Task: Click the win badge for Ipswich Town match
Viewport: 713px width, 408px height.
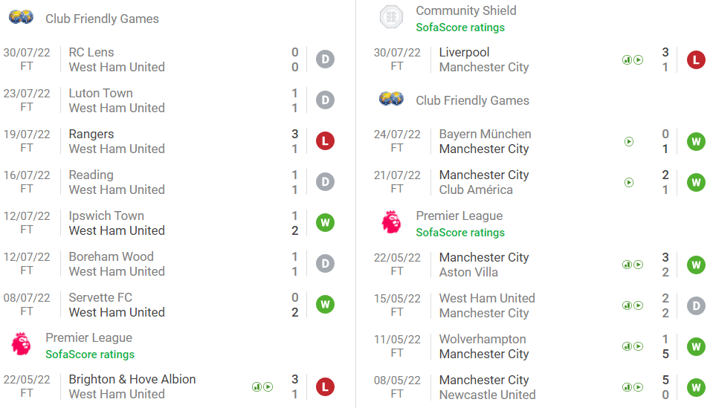Action: (325, 223)
